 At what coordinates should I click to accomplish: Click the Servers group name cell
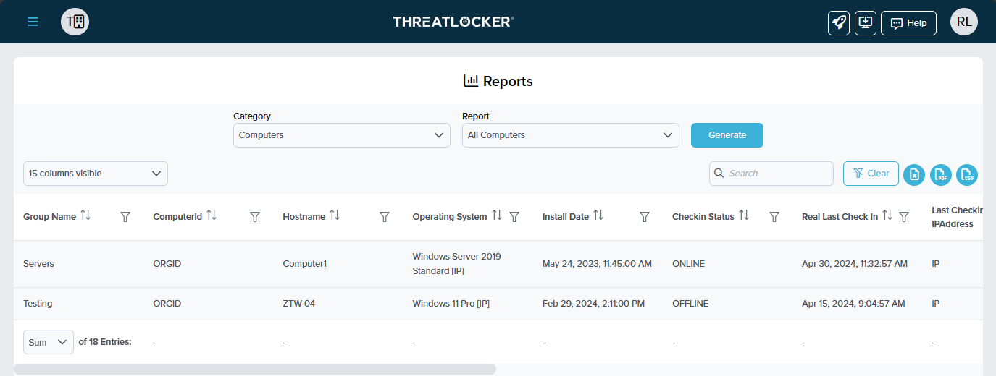pos(38,264)
